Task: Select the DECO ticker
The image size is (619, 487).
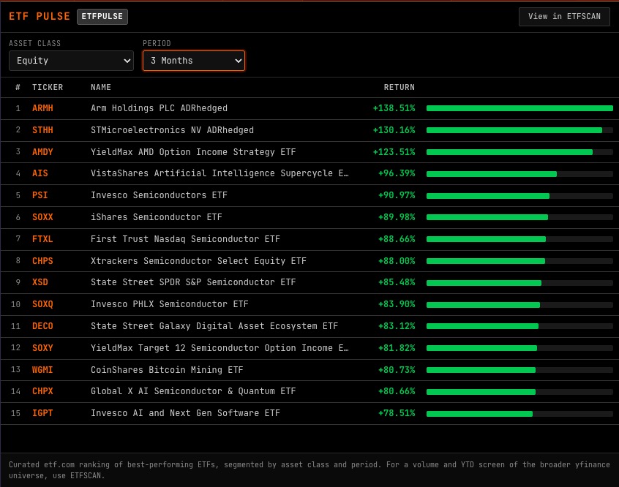Action: (x=42, y=326)
